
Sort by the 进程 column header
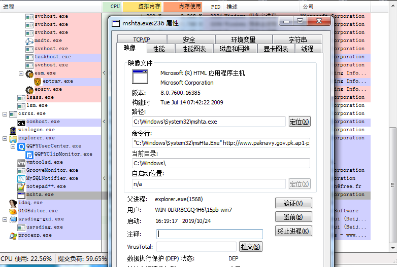[x=51, y=7]
